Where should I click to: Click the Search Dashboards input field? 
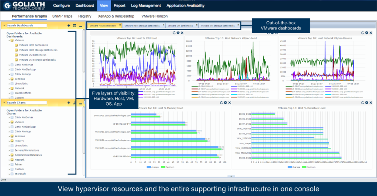coord(27,26)
